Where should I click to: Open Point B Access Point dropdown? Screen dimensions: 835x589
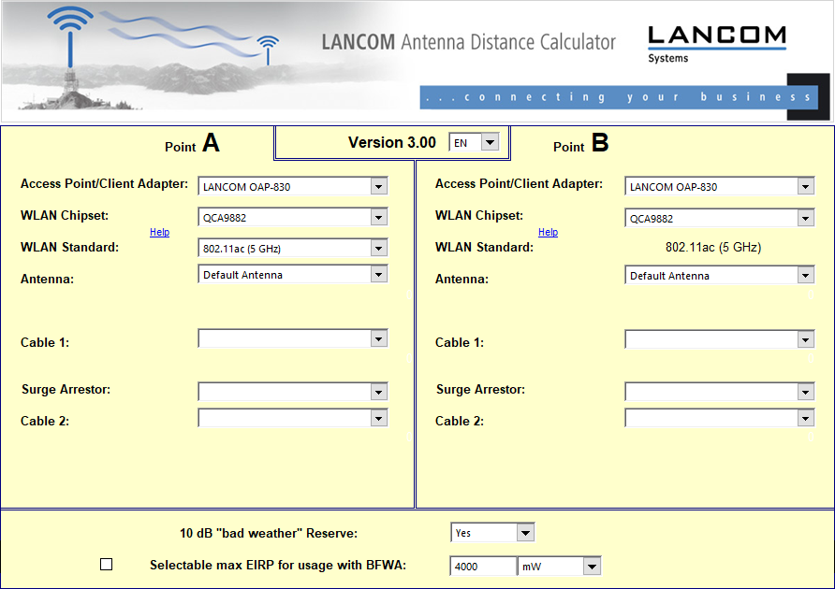[x=719, y=186]
